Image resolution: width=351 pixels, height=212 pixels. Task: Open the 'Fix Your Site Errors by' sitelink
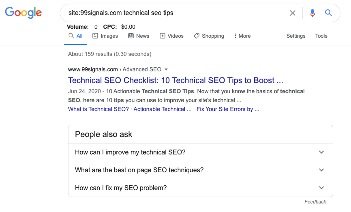click(x=228, y=109)
